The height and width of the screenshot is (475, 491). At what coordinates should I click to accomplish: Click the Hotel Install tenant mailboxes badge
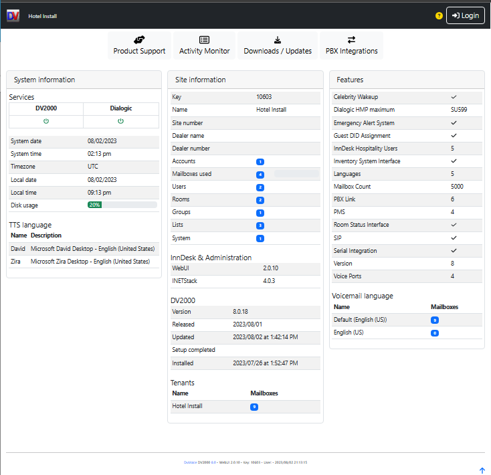click(x=254, y=406)
